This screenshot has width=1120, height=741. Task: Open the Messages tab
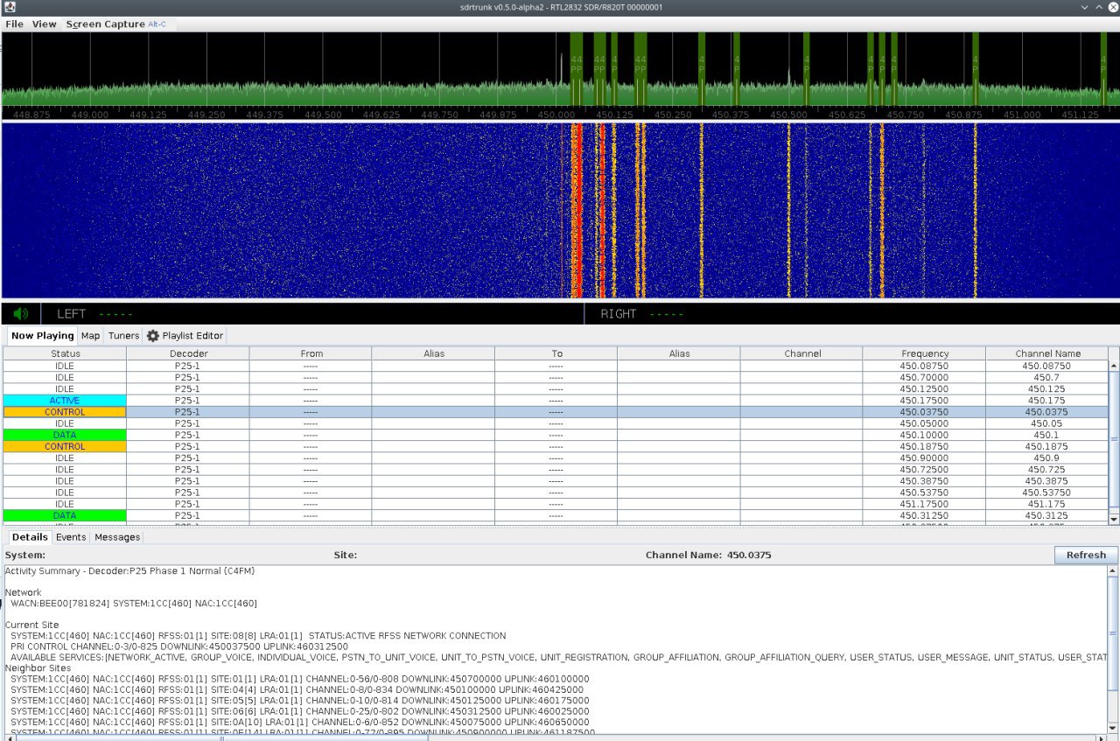(x=116, y=537)
